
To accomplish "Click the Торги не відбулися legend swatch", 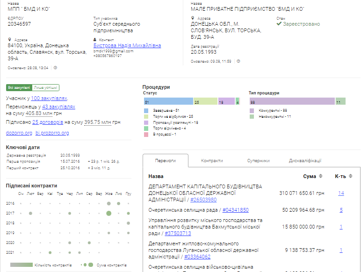I will (146, 117).
